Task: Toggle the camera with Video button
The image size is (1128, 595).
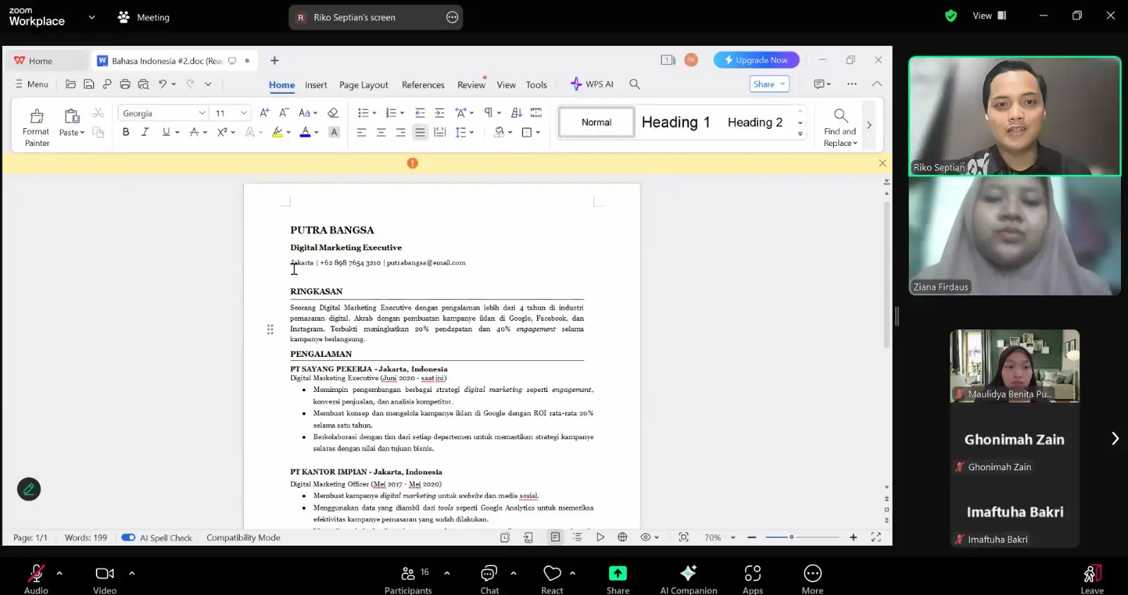Action: [105, 579]
